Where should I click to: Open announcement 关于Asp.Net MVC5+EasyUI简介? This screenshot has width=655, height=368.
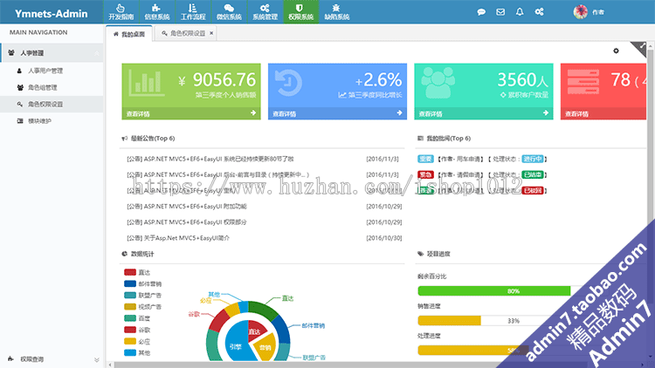pos(178,238)
